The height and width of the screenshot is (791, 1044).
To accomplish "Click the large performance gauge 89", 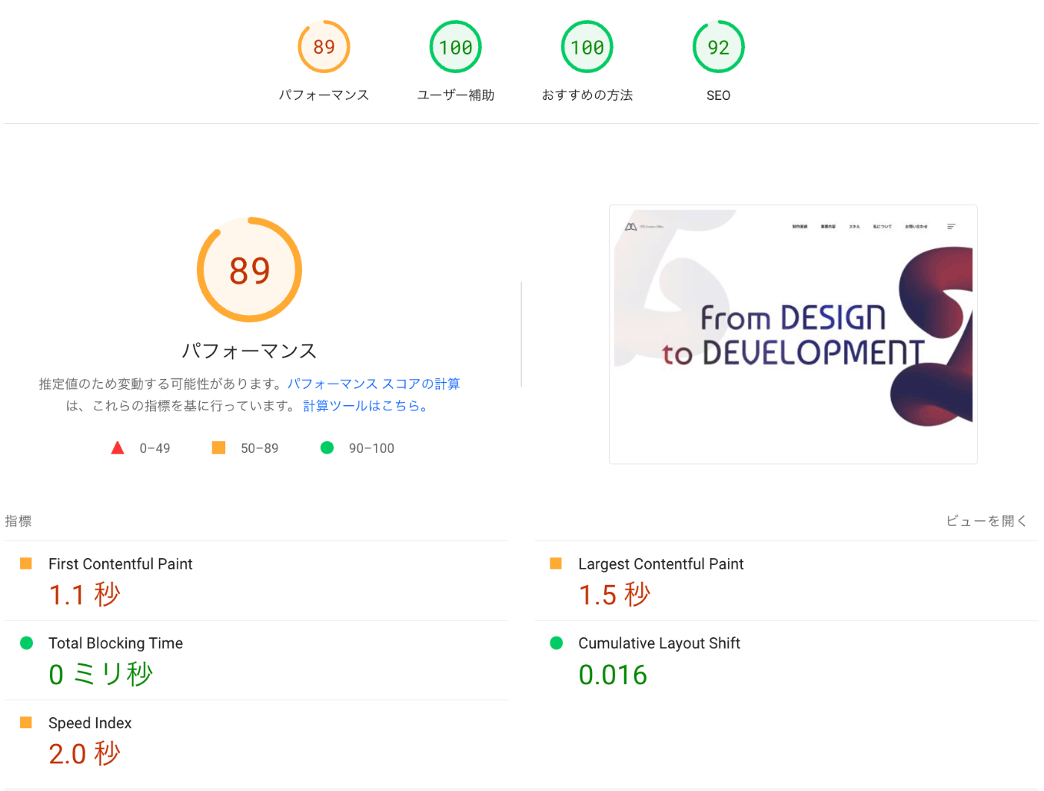I will tap(249, 269).
